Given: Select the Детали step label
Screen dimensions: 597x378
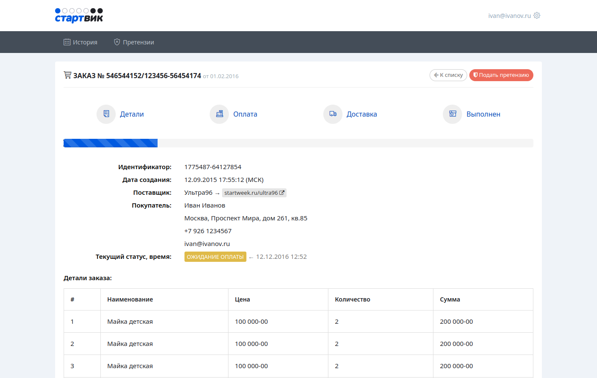Looking at the screenshot, I should click(x=132, y=114).
